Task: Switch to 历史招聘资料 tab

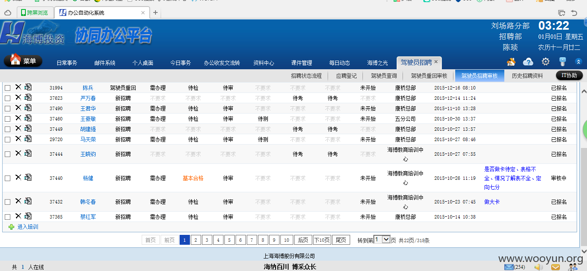Action: [x=528, y=76]
